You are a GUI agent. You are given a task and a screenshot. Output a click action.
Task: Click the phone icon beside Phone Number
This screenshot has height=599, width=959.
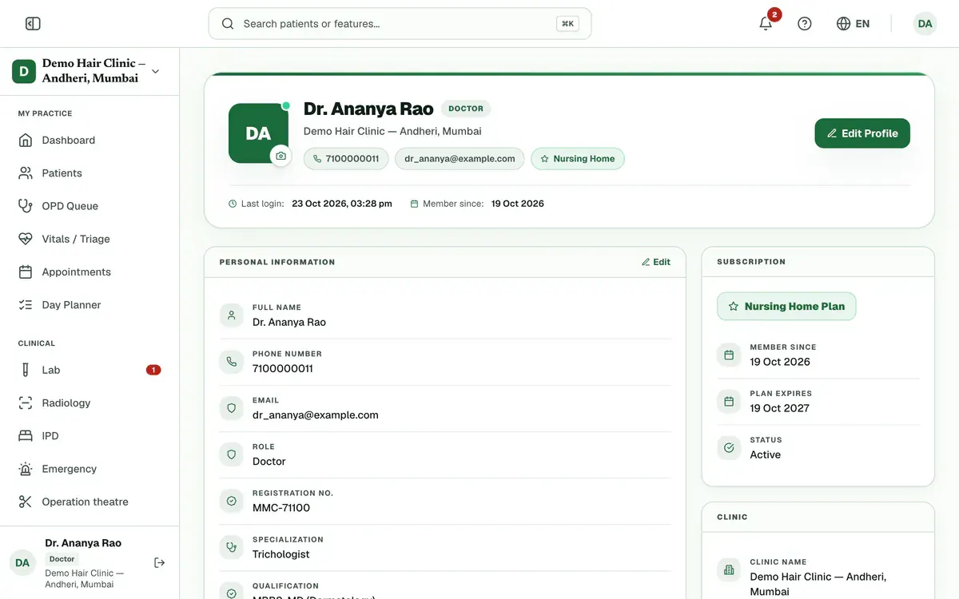[x=232, y=362]
